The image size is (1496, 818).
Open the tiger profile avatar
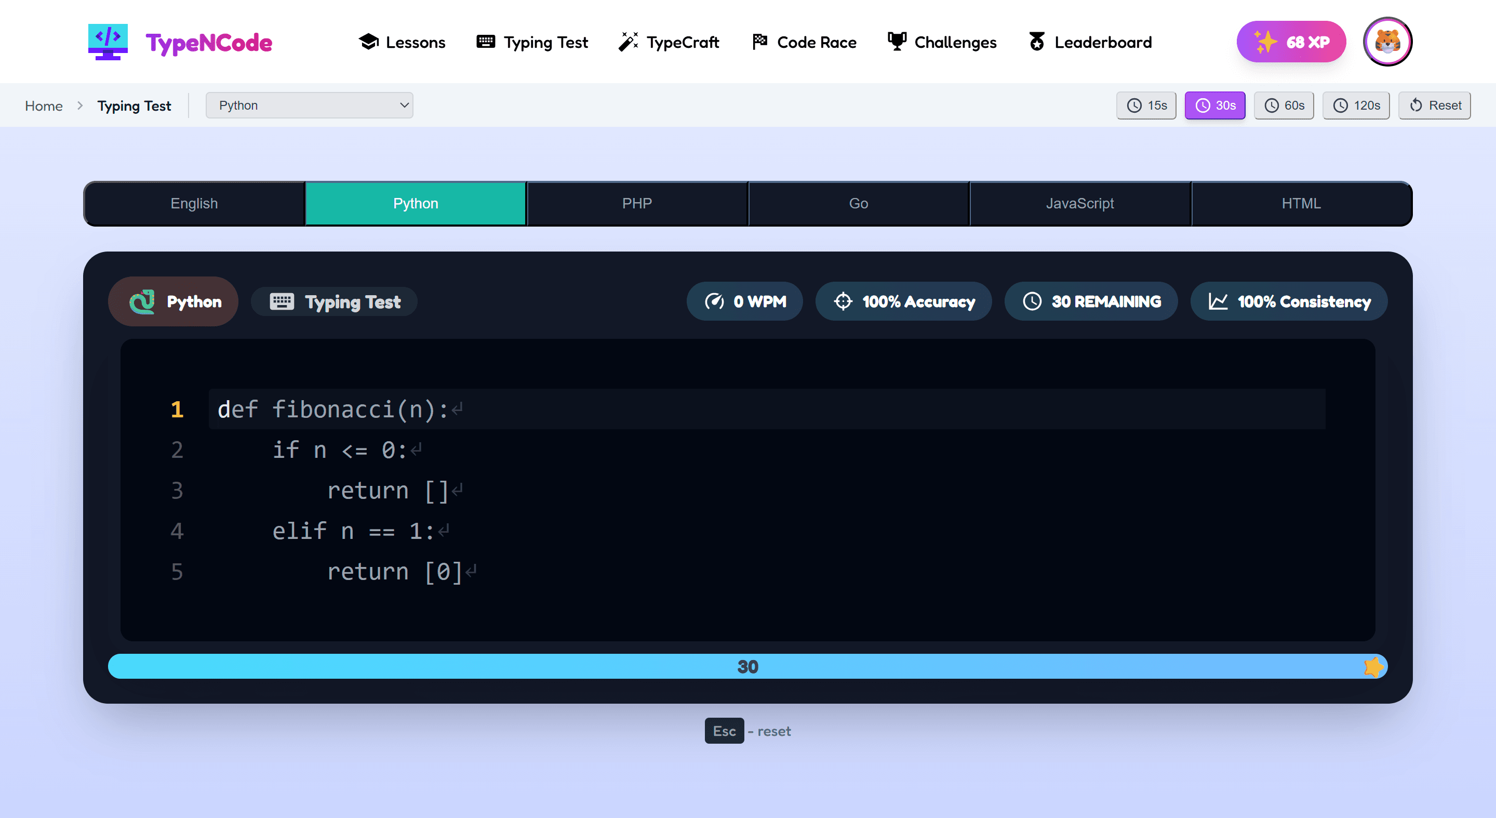click(x=1387, y=41)
